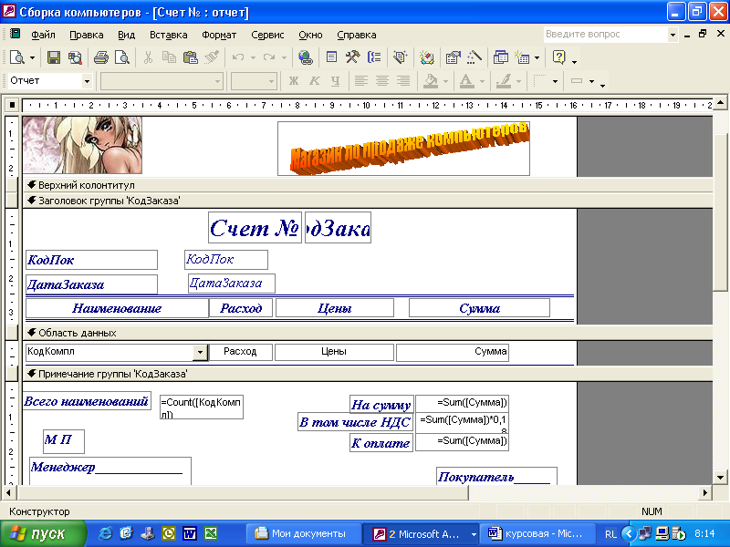Launch the Build wand icon
730x547 pixels.
[474, 57]
